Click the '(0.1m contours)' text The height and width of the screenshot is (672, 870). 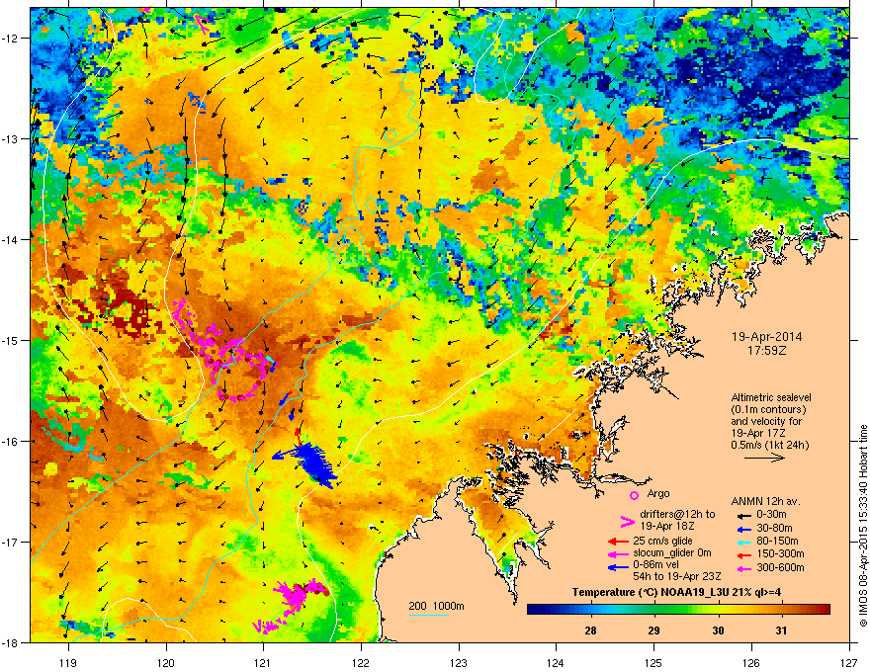coord(768,410)
